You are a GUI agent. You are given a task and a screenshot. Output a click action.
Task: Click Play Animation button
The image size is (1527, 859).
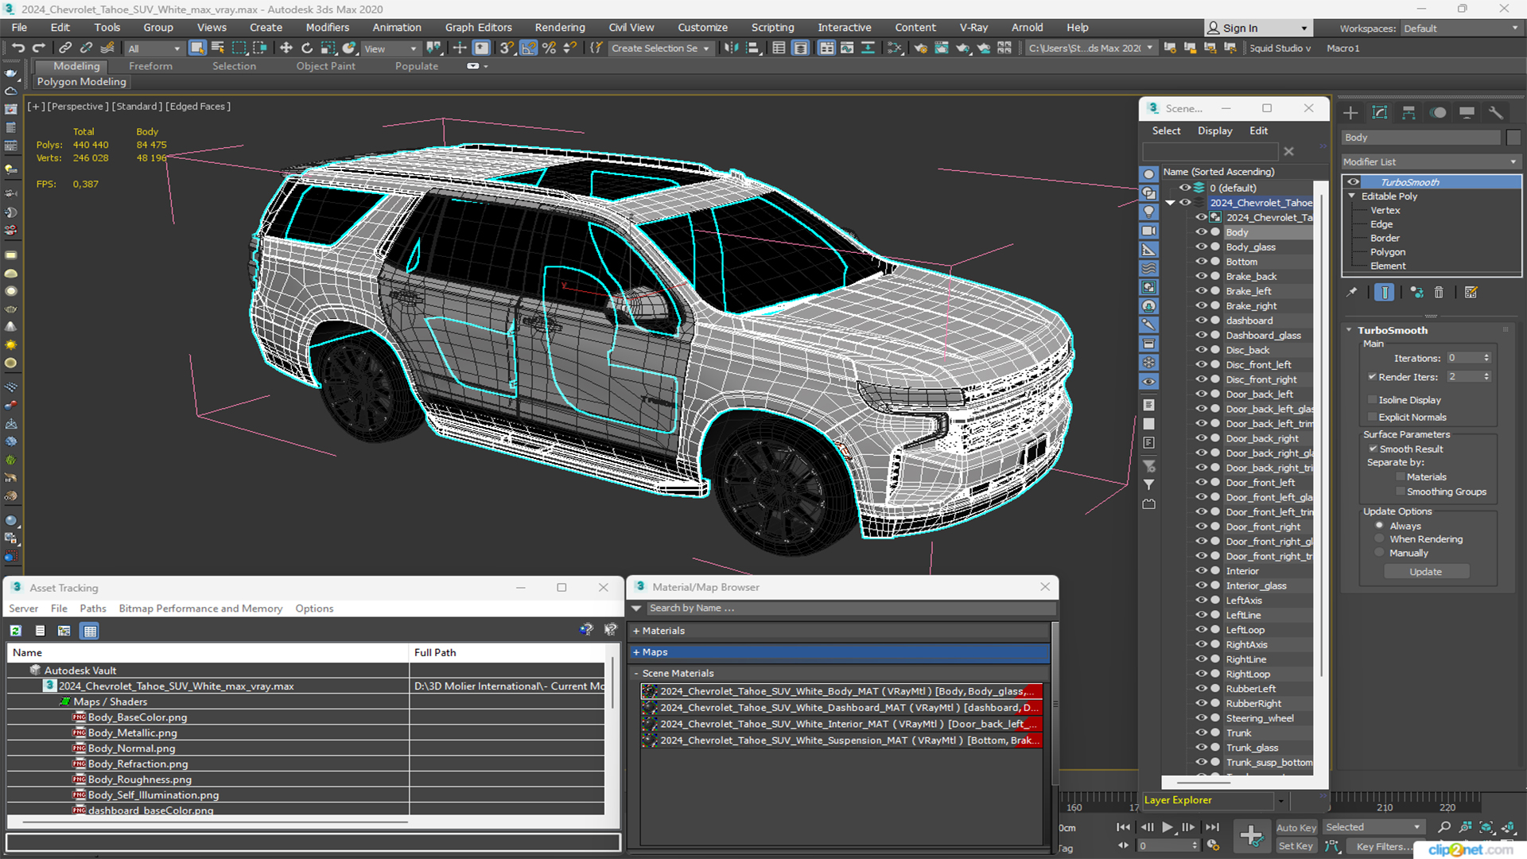(1168, 827)
